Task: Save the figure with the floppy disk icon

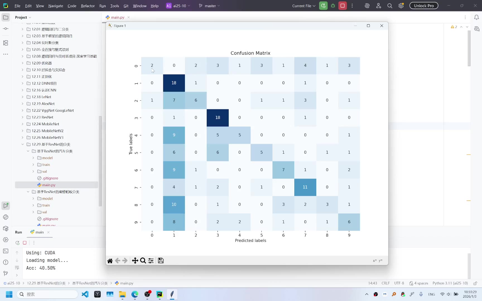Action: click(x=161, y=261)
